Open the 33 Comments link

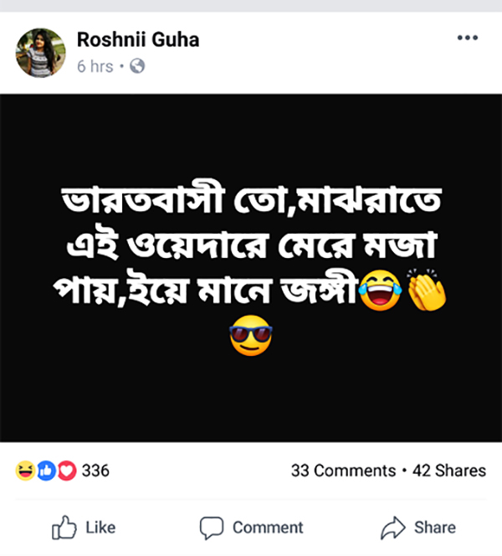pos(343,471)
